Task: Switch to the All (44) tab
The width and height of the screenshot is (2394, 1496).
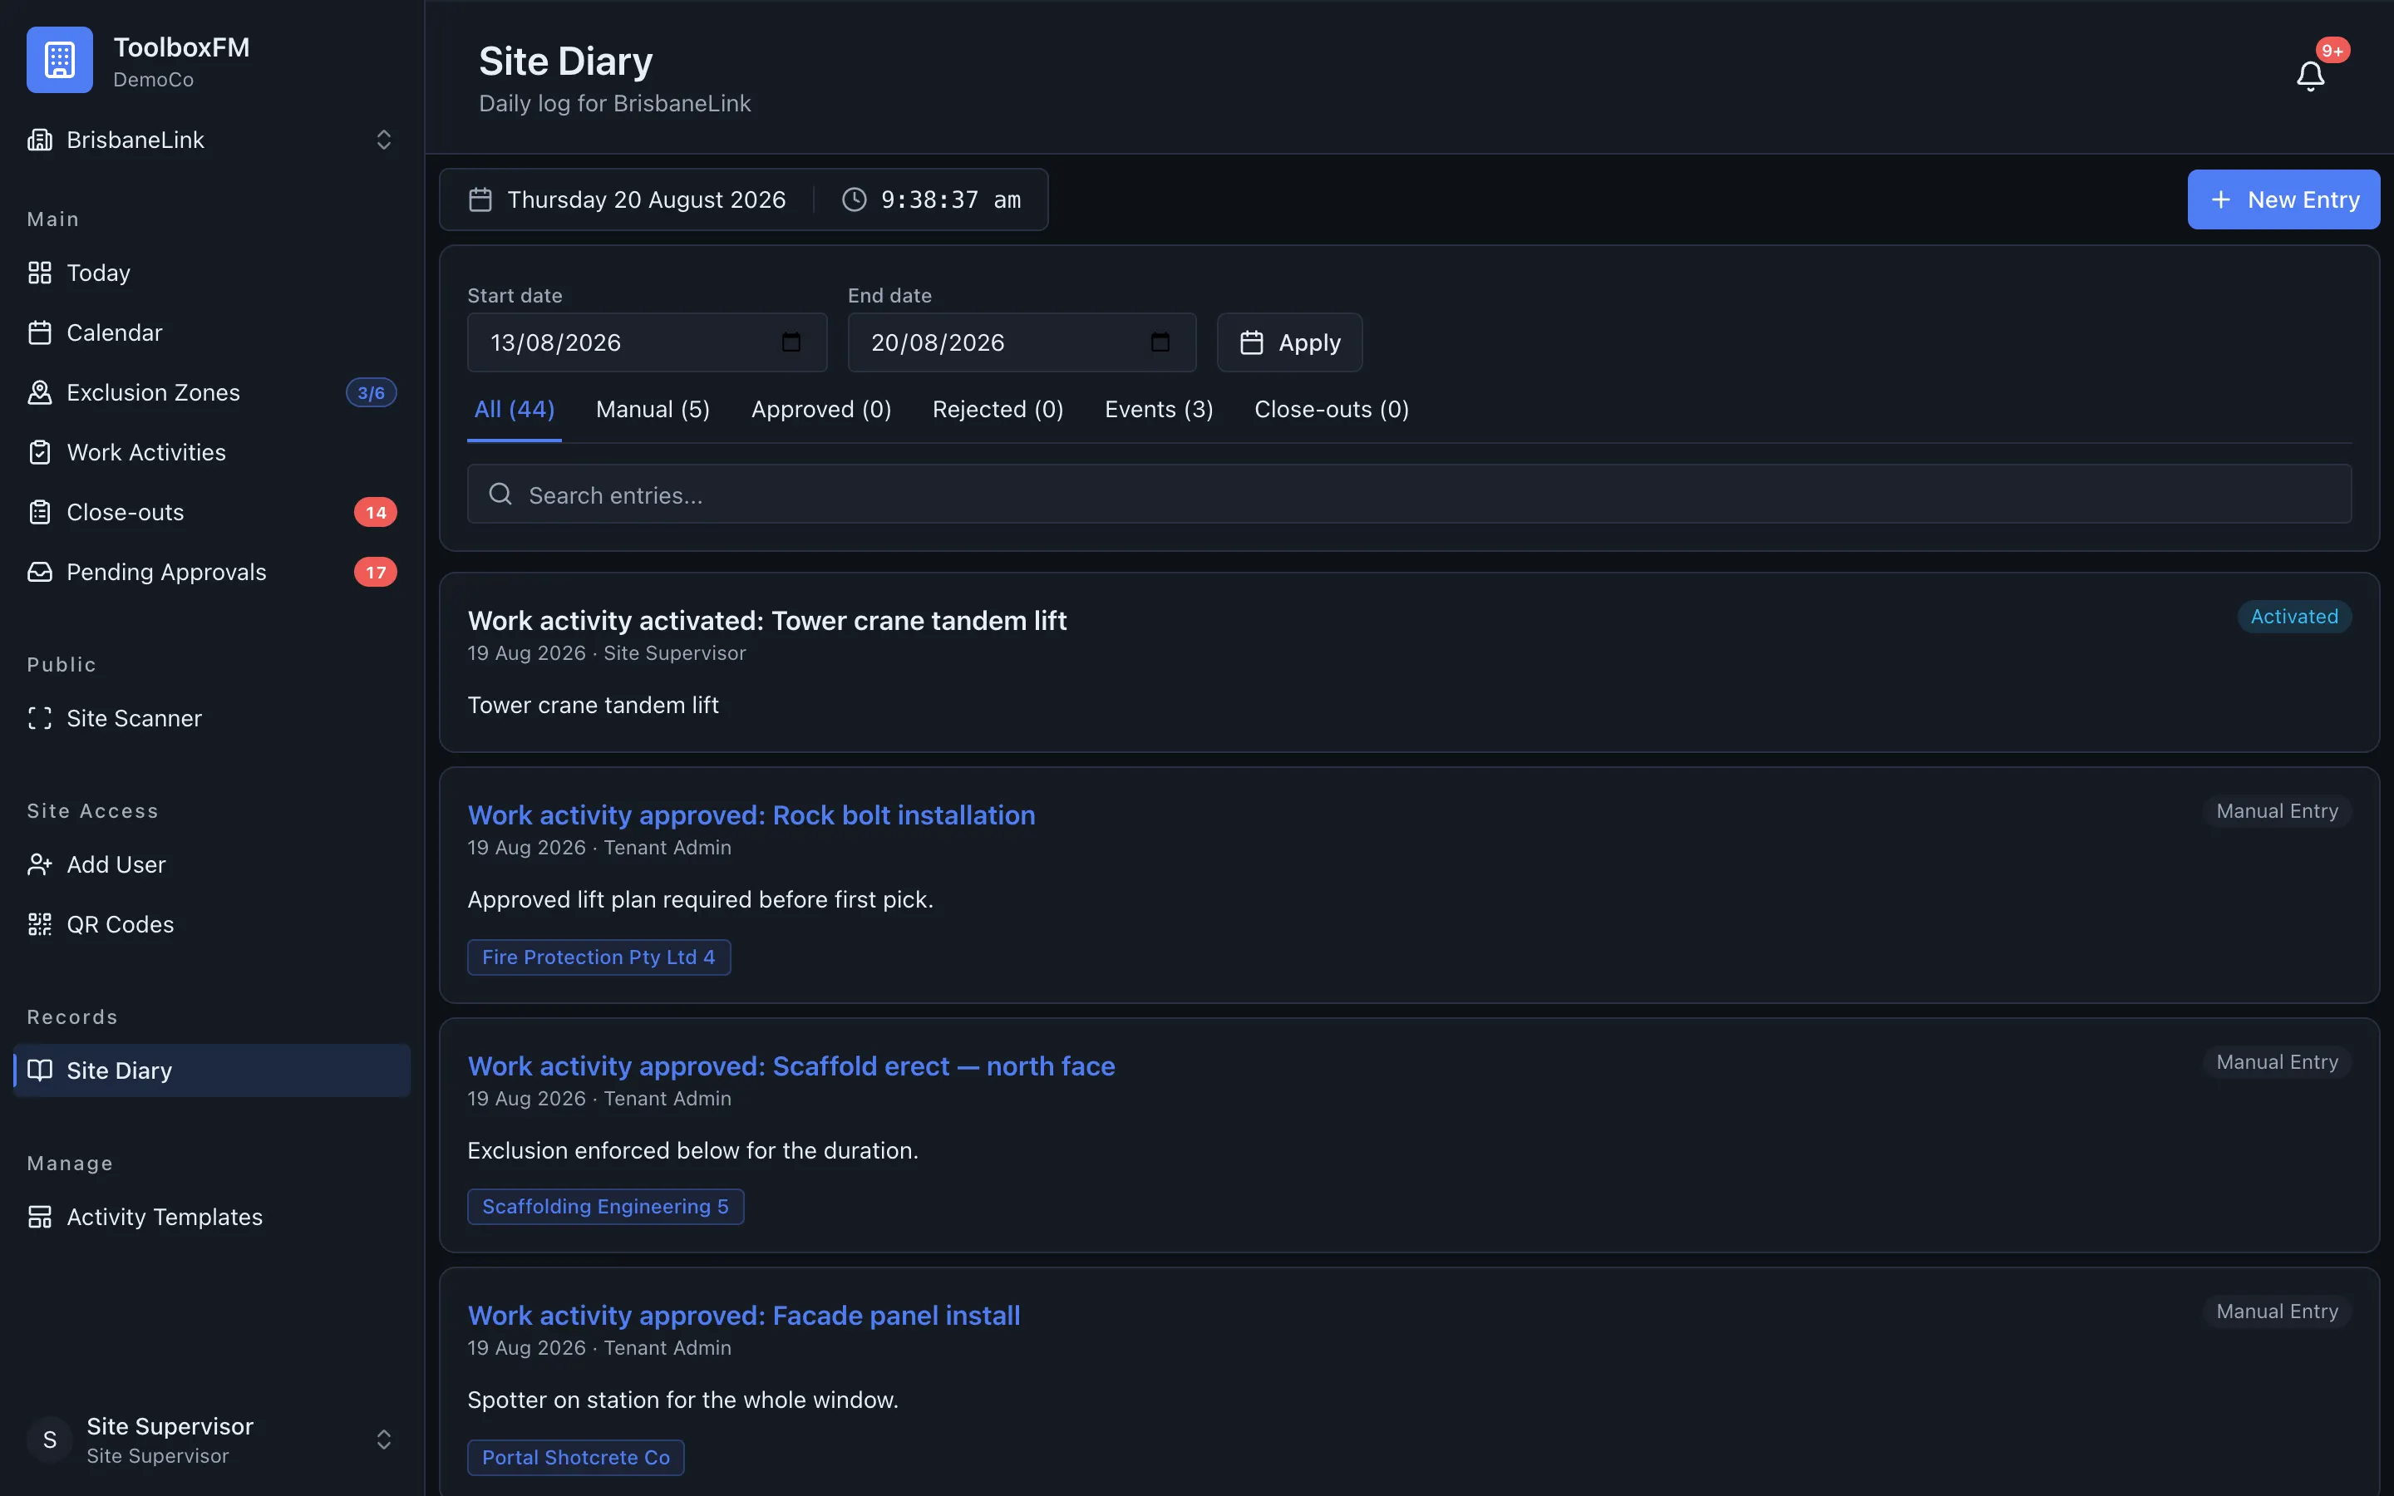Action: (515, 410)
